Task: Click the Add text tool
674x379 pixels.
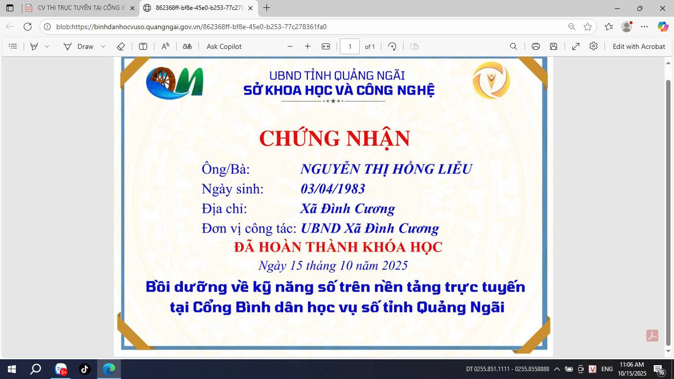Action: pos(143,46)
